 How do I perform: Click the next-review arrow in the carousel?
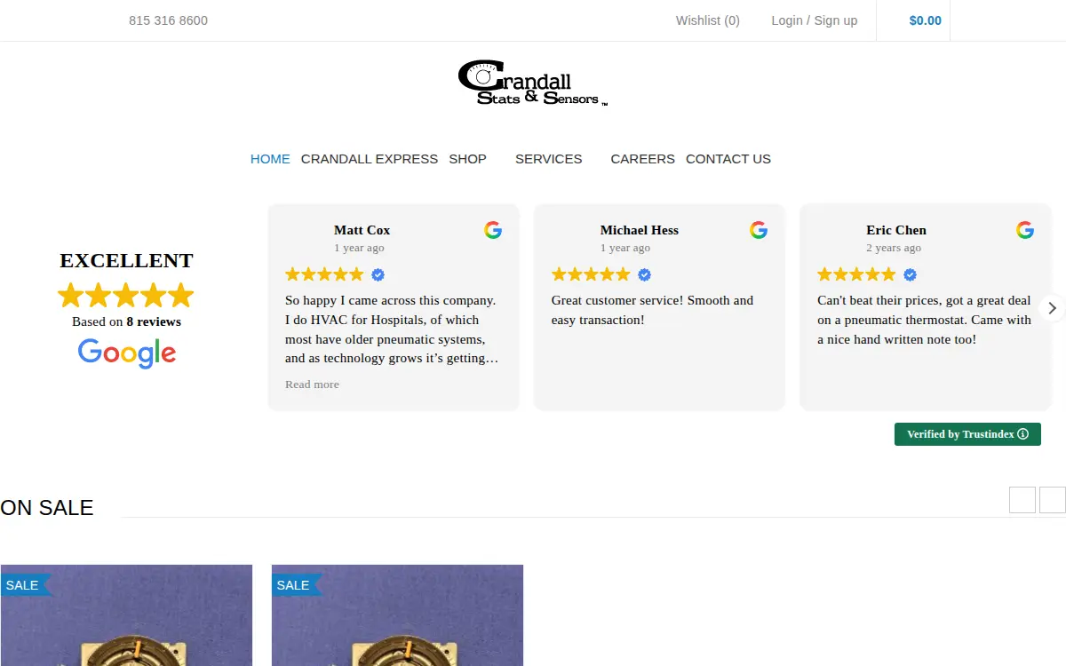coord(1052,308)
